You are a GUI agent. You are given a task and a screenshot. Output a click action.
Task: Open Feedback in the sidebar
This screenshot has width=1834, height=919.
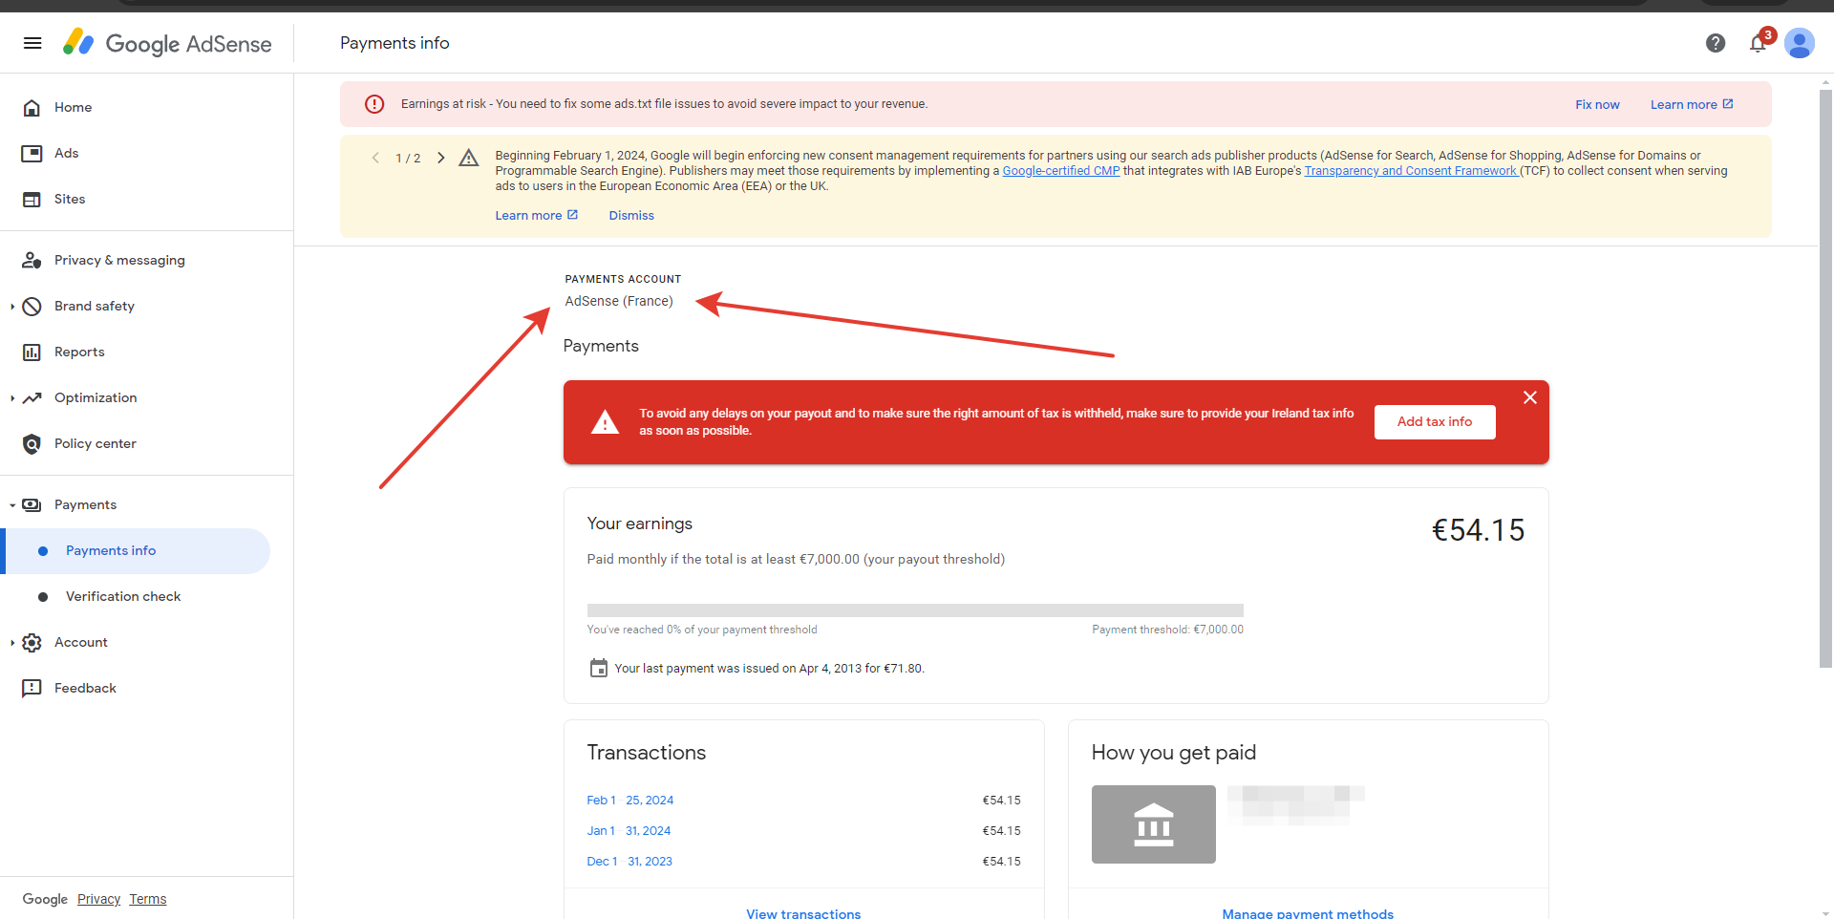pyautogui.click(x=85, y=688)
